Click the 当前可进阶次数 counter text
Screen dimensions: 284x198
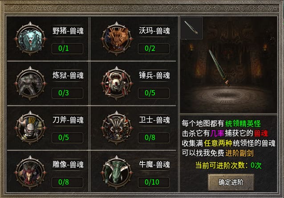(x=228, y=165)
